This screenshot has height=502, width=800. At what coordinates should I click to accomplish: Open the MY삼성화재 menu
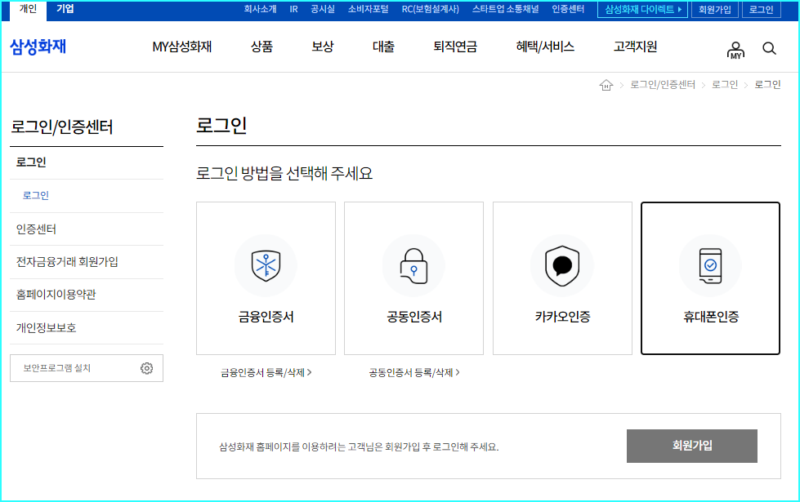click(x=182, y=47)
